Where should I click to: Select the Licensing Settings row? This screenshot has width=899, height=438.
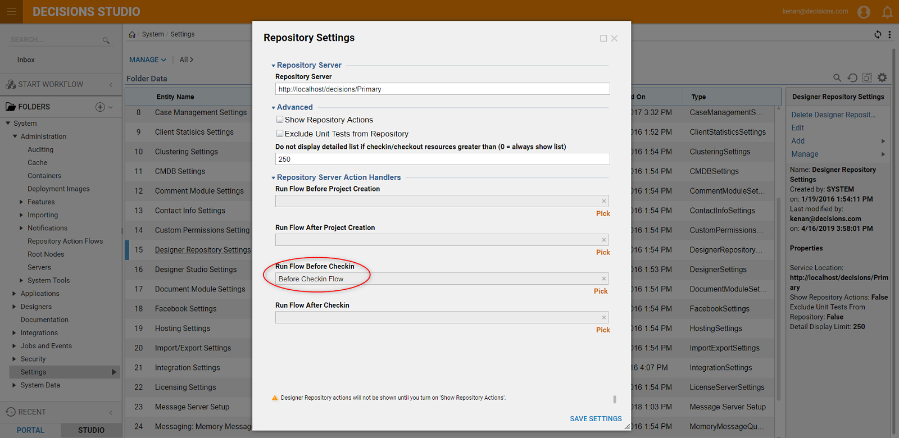pyautogui.click(x=185, y=387)
